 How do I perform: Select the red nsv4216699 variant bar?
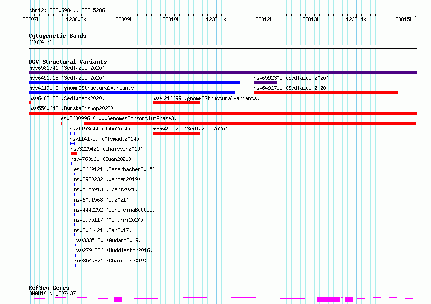176,103
